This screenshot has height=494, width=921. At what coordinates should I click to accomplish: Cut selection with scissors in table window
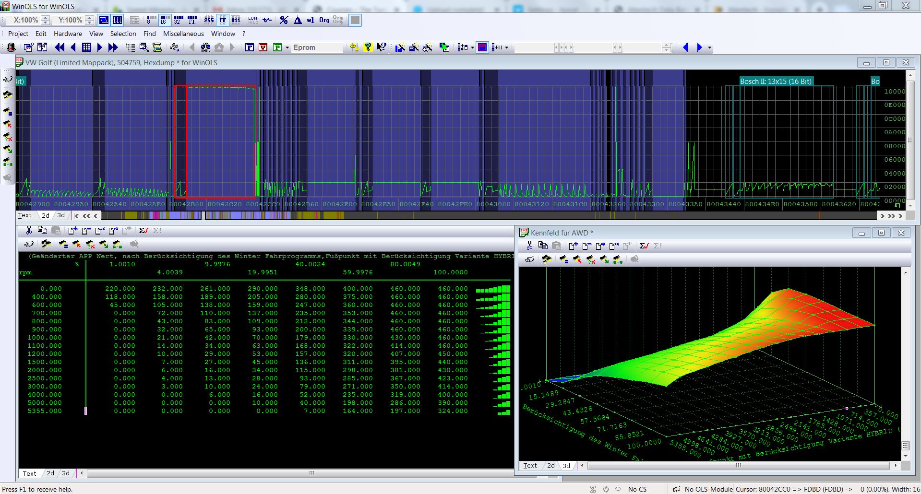point(29,231)
